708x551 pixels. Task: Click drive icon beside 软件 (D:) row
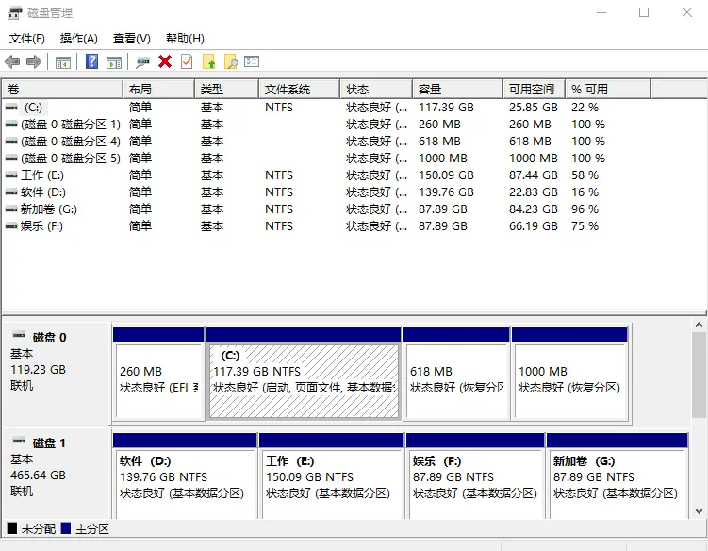11,192
